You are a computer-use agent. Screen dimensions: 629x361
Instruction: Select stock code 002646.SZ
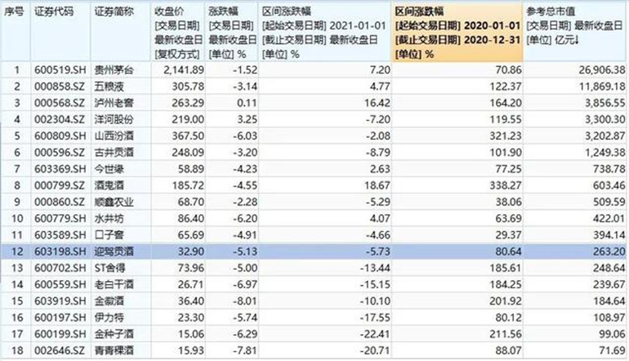(60, 350)
